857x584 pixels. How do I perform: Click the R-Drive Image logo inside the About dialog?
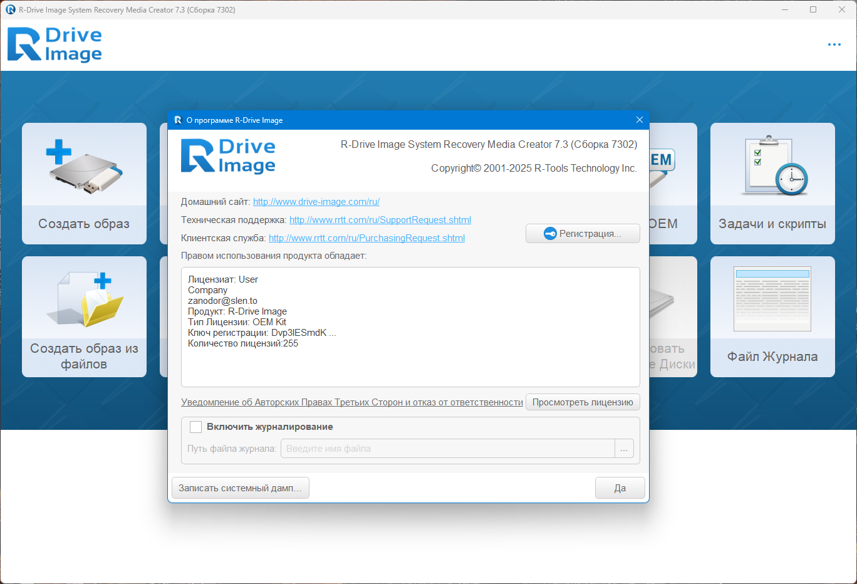coord(228,155)
